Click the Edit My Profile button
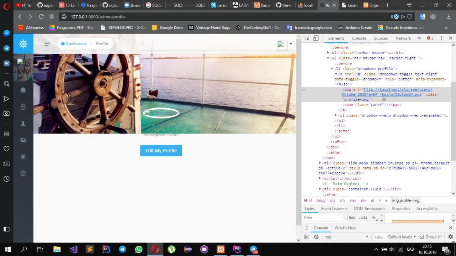 161,151
